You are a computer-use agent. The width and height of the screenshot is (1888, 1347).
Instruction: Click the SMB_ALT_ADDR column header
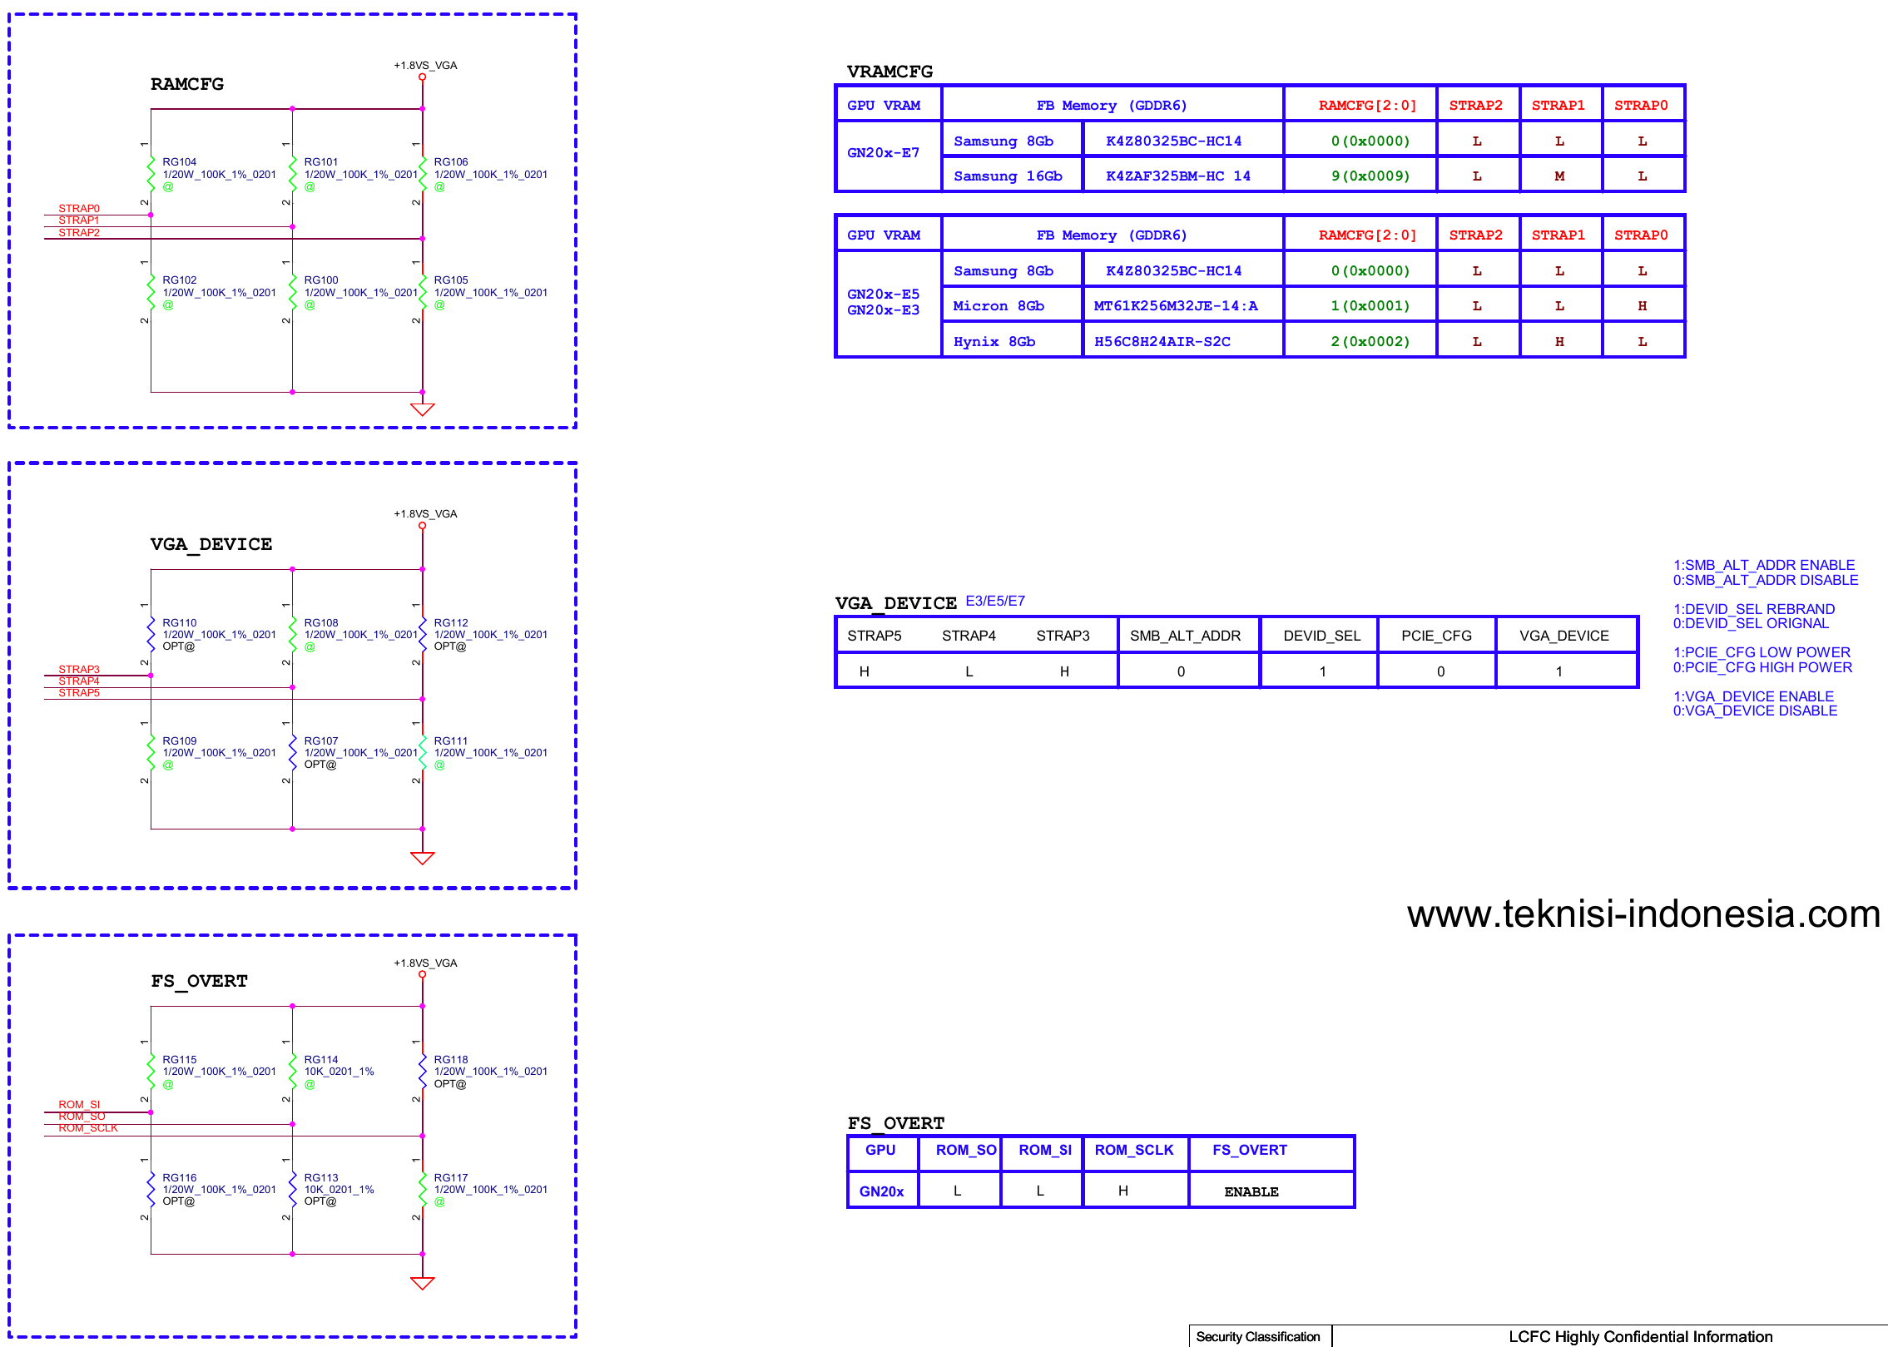tap(1185, 636)
